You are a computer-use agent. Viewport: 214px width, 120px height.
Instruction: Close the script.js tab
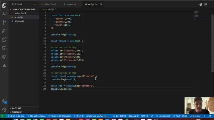(x=101, y=4)
